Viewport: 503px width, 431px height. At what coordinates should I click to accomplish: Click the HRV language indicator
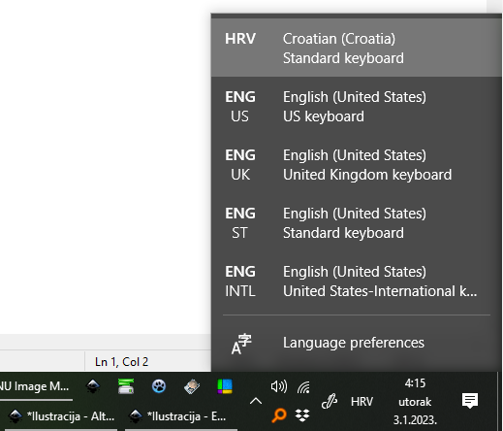[x=362, y=402]
